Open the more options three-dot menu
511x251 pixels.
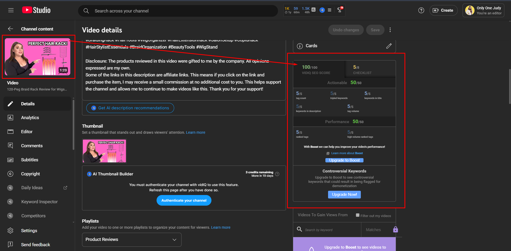click(390, 30)
